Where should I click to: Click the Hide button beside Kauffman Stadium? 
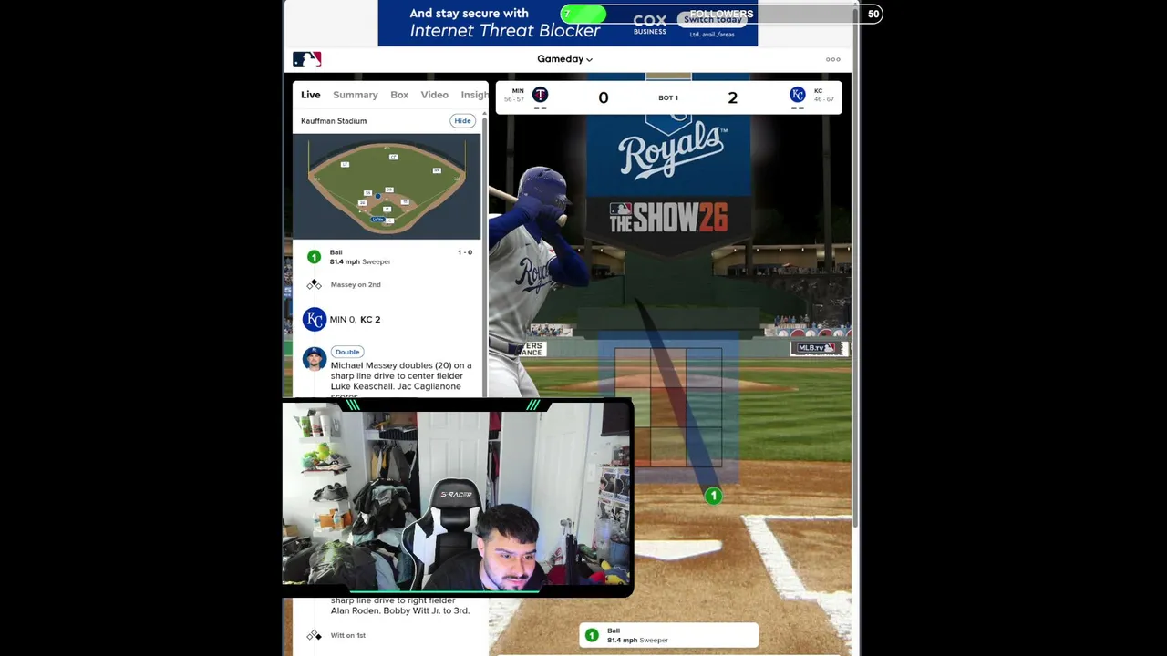tap(462, 121)
